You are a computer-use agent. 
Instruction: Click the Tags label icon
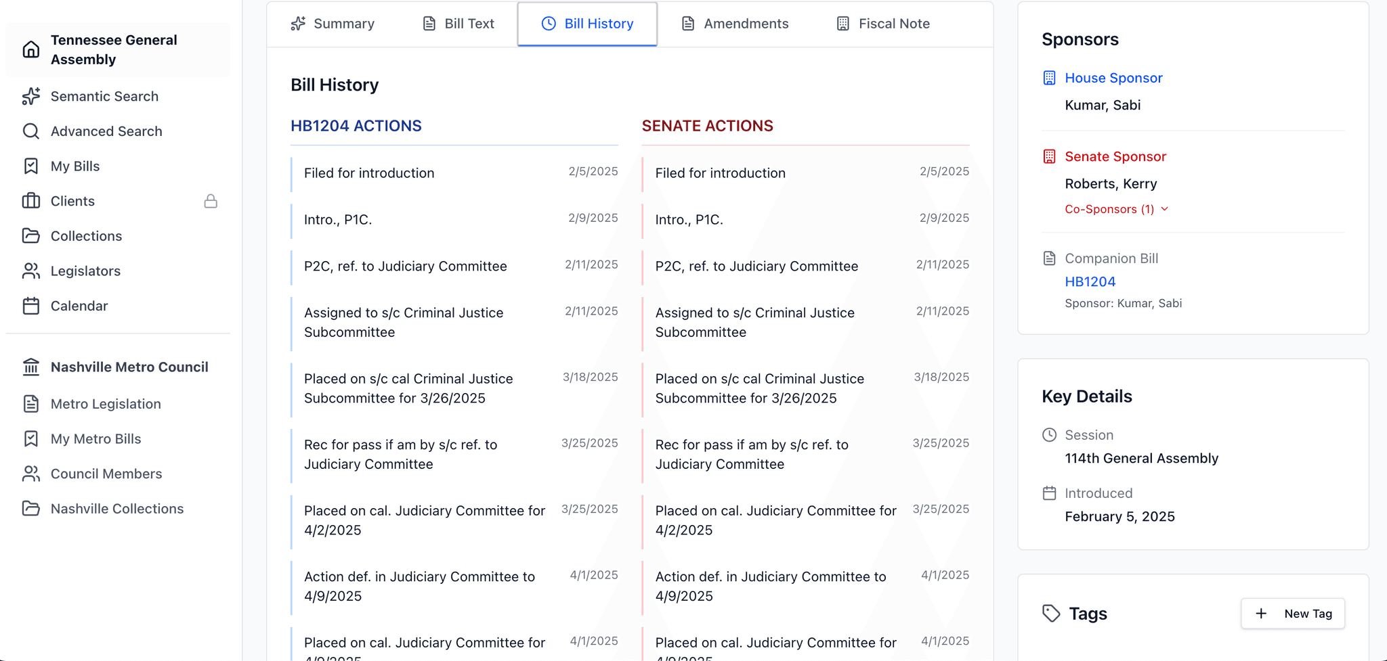(x=1051, y=614)
